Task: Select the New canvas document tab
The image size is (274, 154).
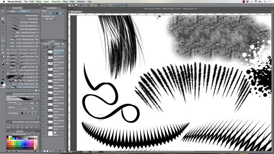Action: [x=75, y=12]
